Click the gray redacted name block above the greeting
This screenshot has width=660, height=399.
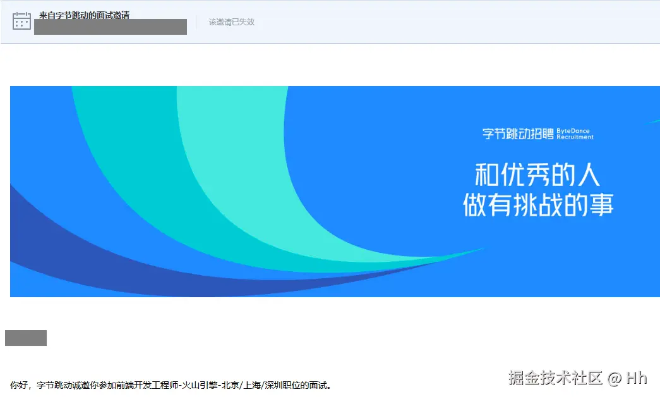(26, 338)
